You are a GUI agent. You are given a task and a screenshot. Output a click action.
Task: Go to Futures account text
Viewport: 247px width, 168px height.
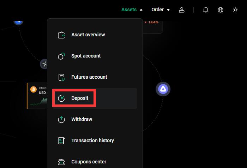pos(89,77)
